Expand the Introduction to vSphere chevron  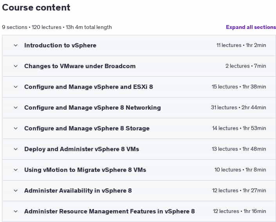point(16,45)
